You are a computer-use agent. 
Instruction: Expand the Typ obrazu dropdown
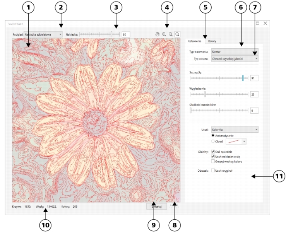tap(235, 59)
